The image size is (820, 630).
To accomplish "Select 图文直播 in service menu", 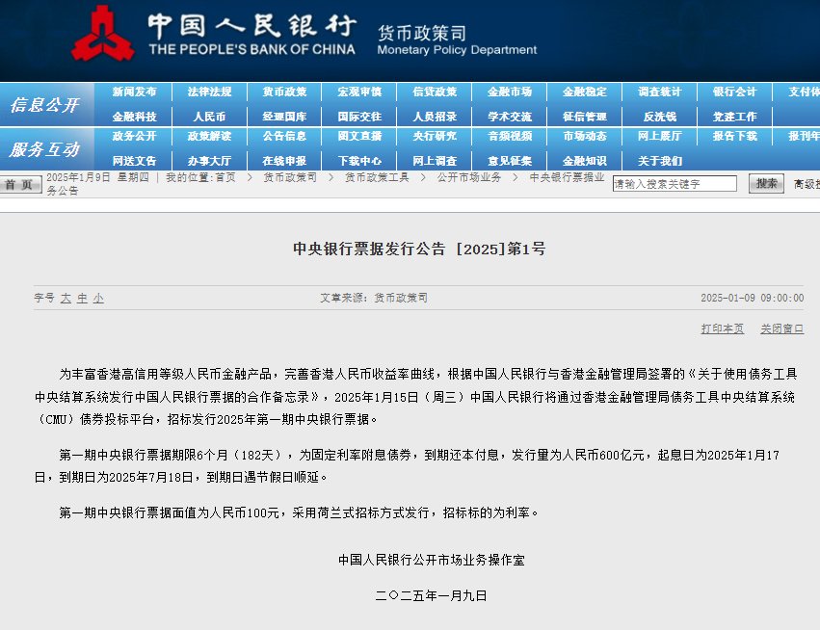I will coord(359,137).
